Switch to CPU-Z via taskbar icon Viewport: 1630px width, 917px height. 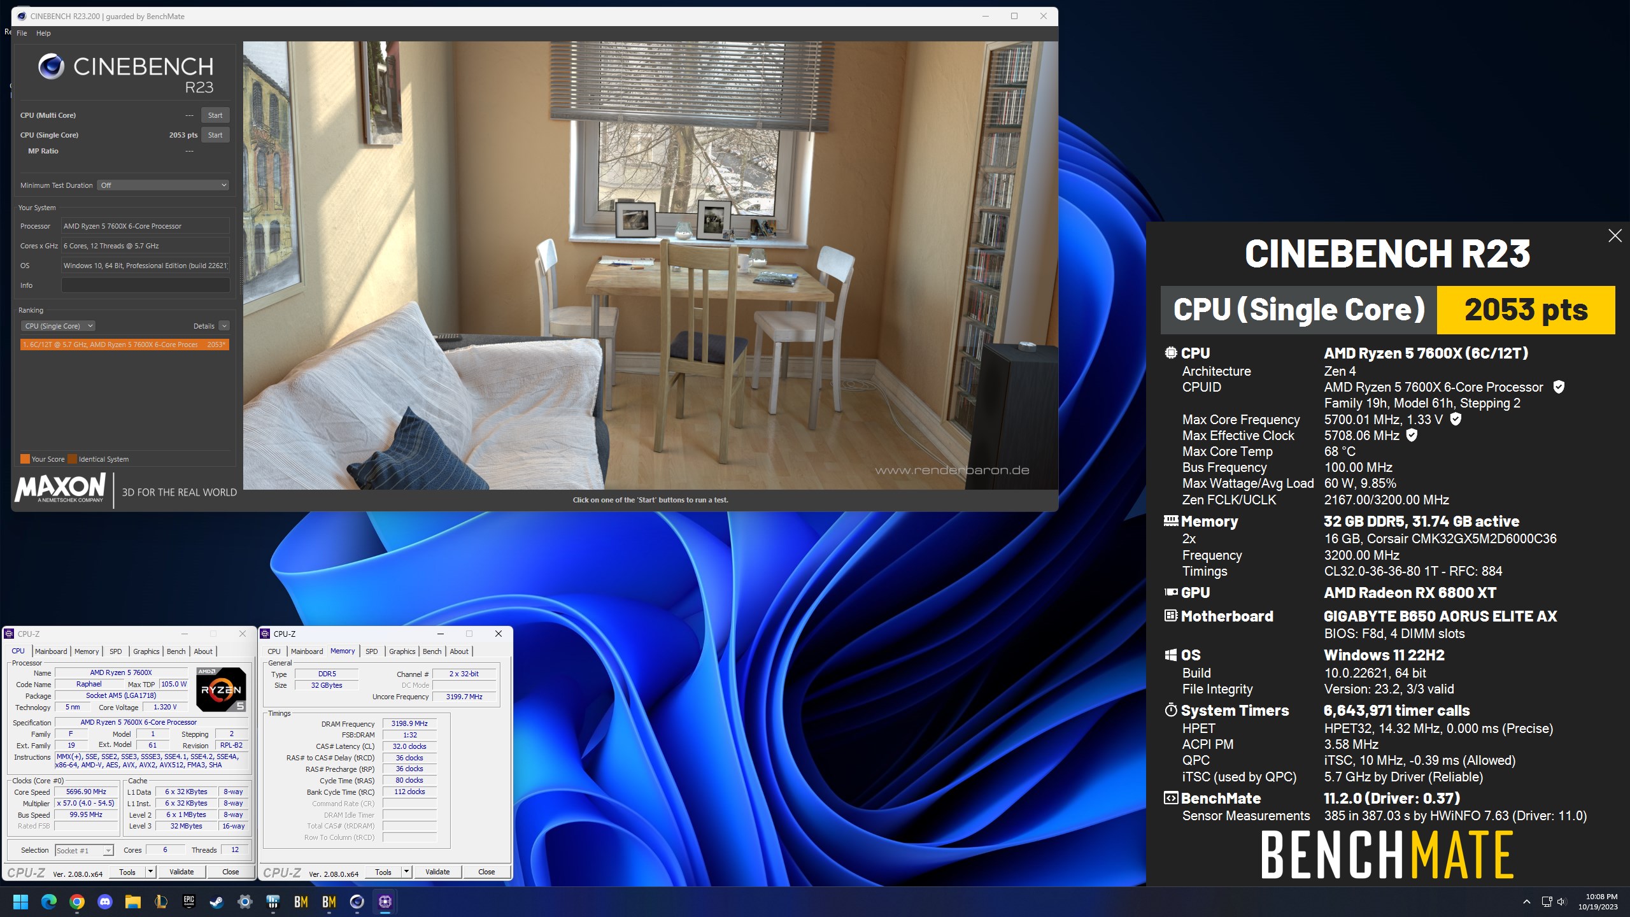pos(385,902)
